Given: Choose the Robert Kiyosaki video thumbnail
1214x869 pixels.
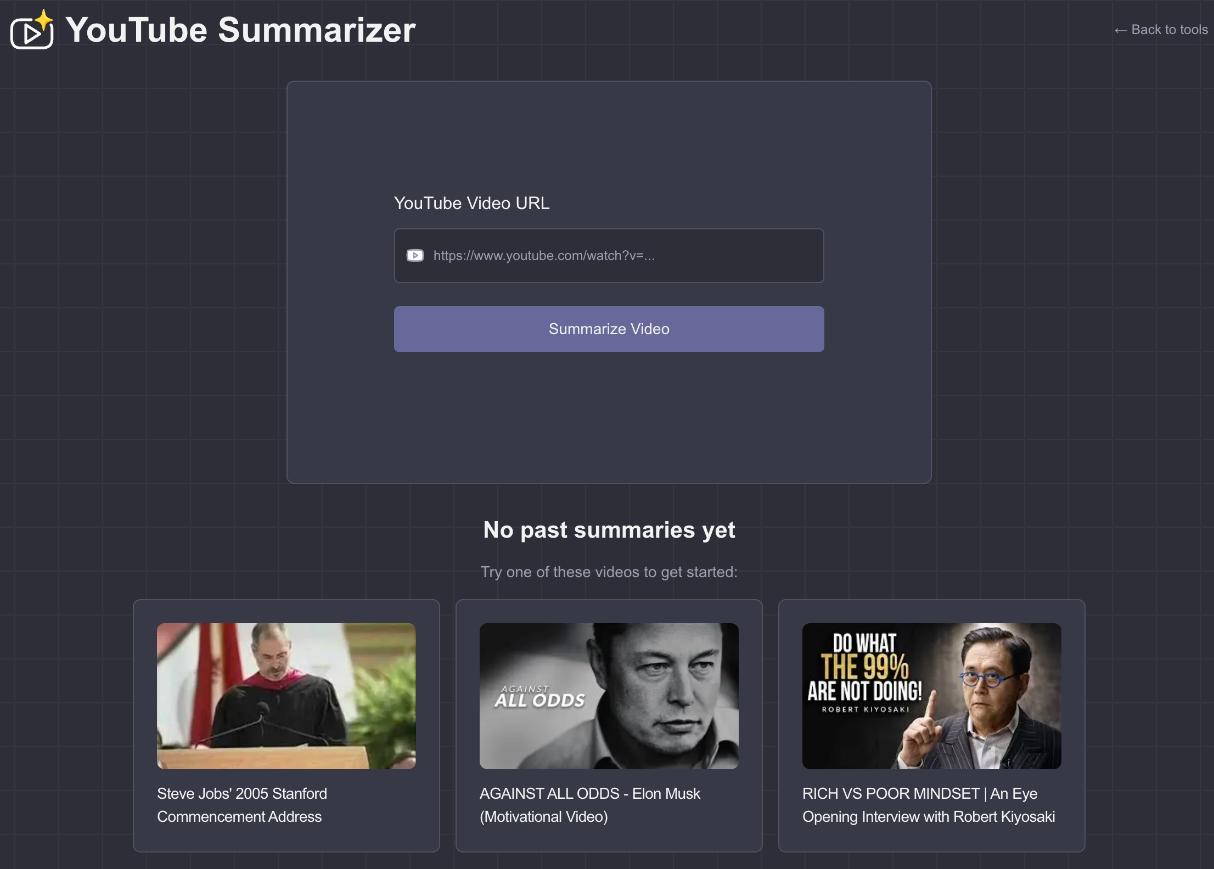Looking at the screenshot, I should [931, 696].
